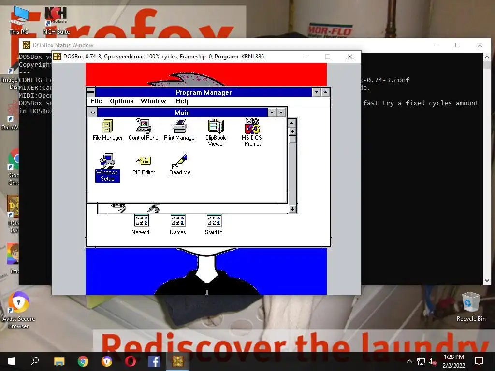Launch Avast browser from the taskbar
The width and height of the screenshot is (495, 371).
pyautogui.click(x=107, y=361)
